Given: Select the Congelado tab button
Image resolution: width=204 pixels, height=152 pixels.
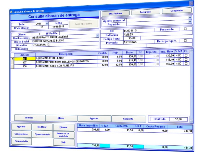Looking at the screenshot, I should pyautogui.click(x=177, y=10).
